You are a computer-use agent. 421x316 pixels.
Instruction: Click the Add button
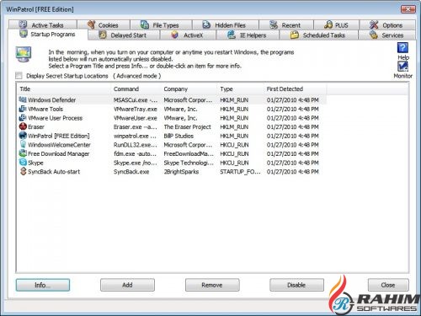[127, 285]
